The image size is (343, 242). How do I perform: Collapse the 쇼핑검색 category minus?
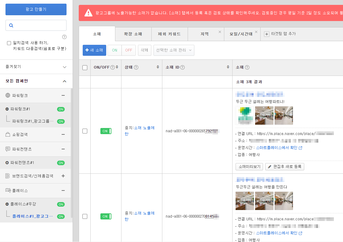63,134
